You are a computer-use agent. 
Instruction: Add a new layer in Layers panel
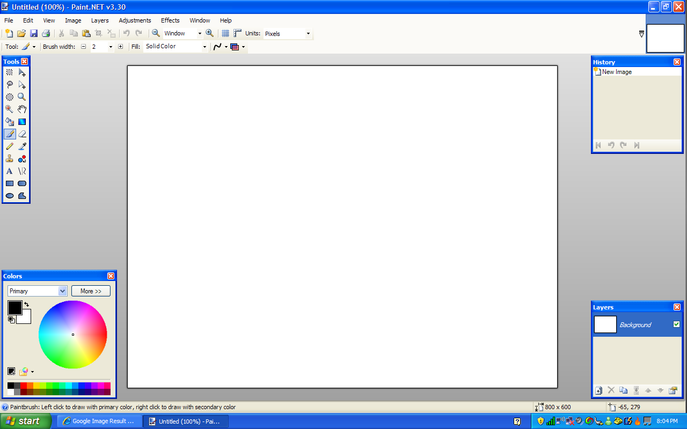[599, 390]
